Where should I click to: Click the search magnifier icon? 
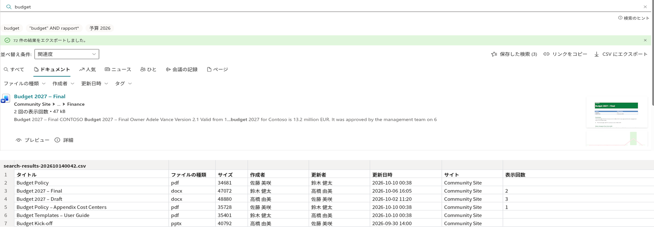point(9,7)
